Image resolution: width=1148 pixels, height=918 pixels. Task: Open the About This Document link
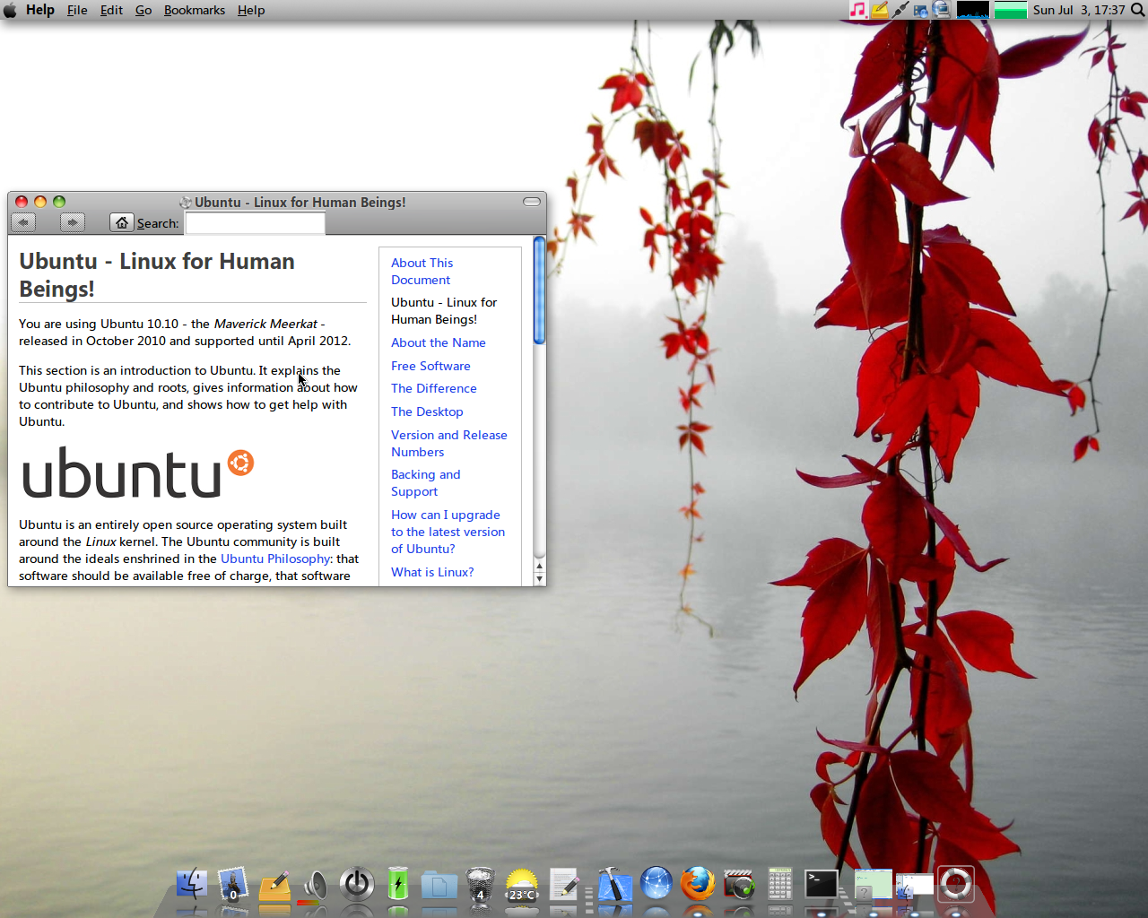[422, 271]
